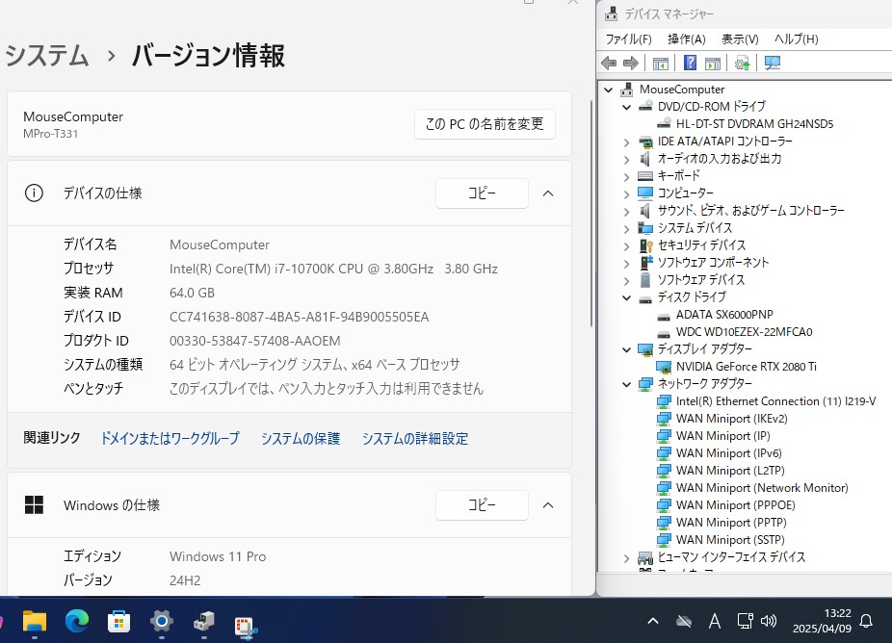Screen dimensions: 892x643
Task: Collapse the Disk drives (ディスク ドライブ) node
Action: pos(627,297)
